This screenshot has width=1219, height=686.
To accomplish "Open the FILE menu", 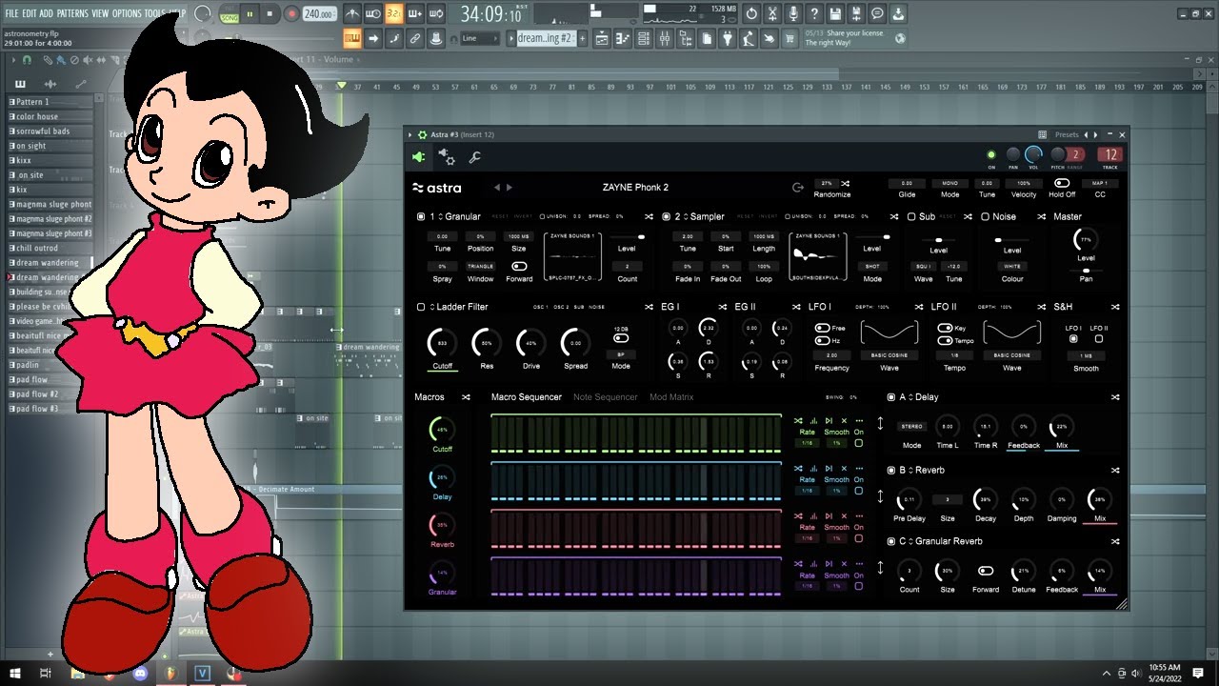I will point(11,13).
